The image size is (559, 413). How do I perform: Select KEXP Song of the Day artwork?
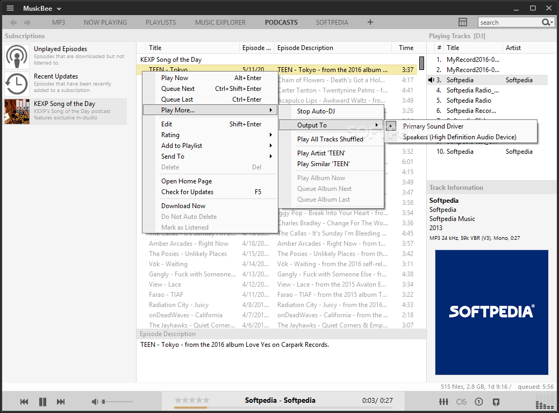click(x=17, y=112)
